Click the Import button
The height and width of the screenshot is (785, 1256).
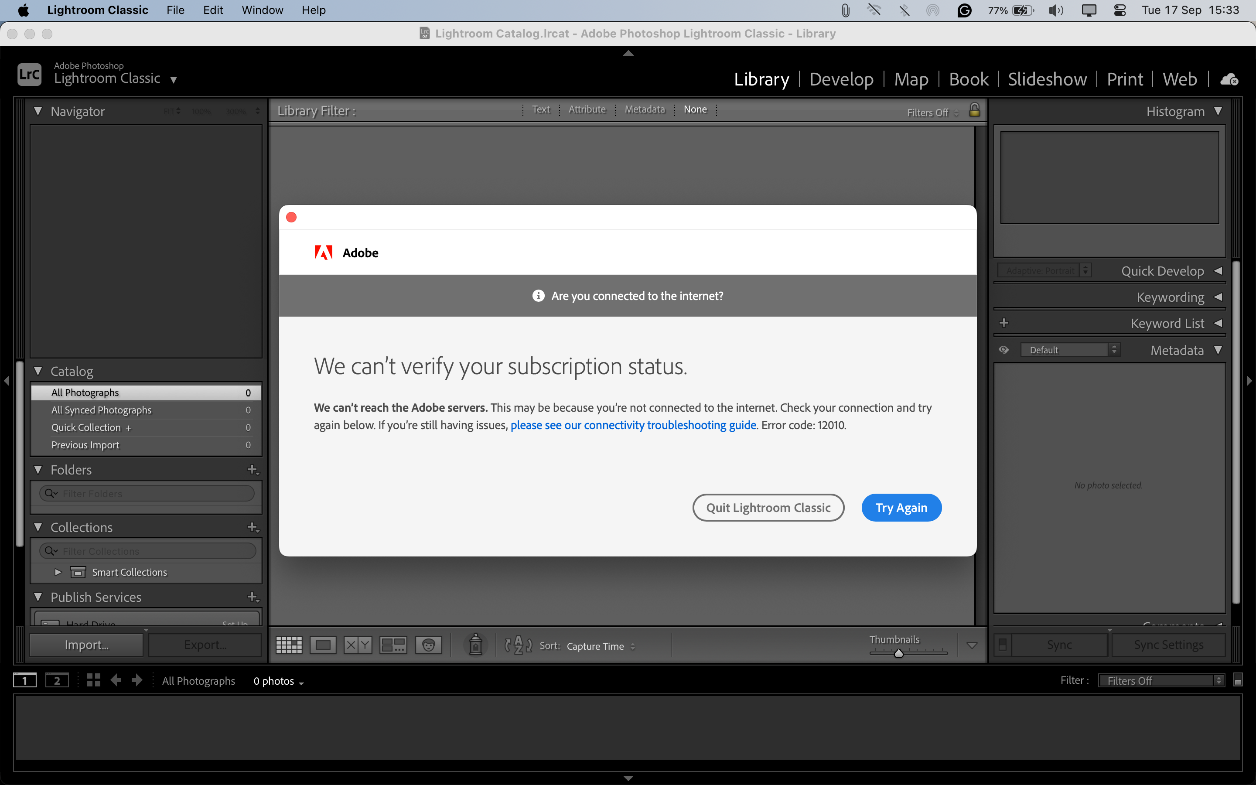point(87,645)
